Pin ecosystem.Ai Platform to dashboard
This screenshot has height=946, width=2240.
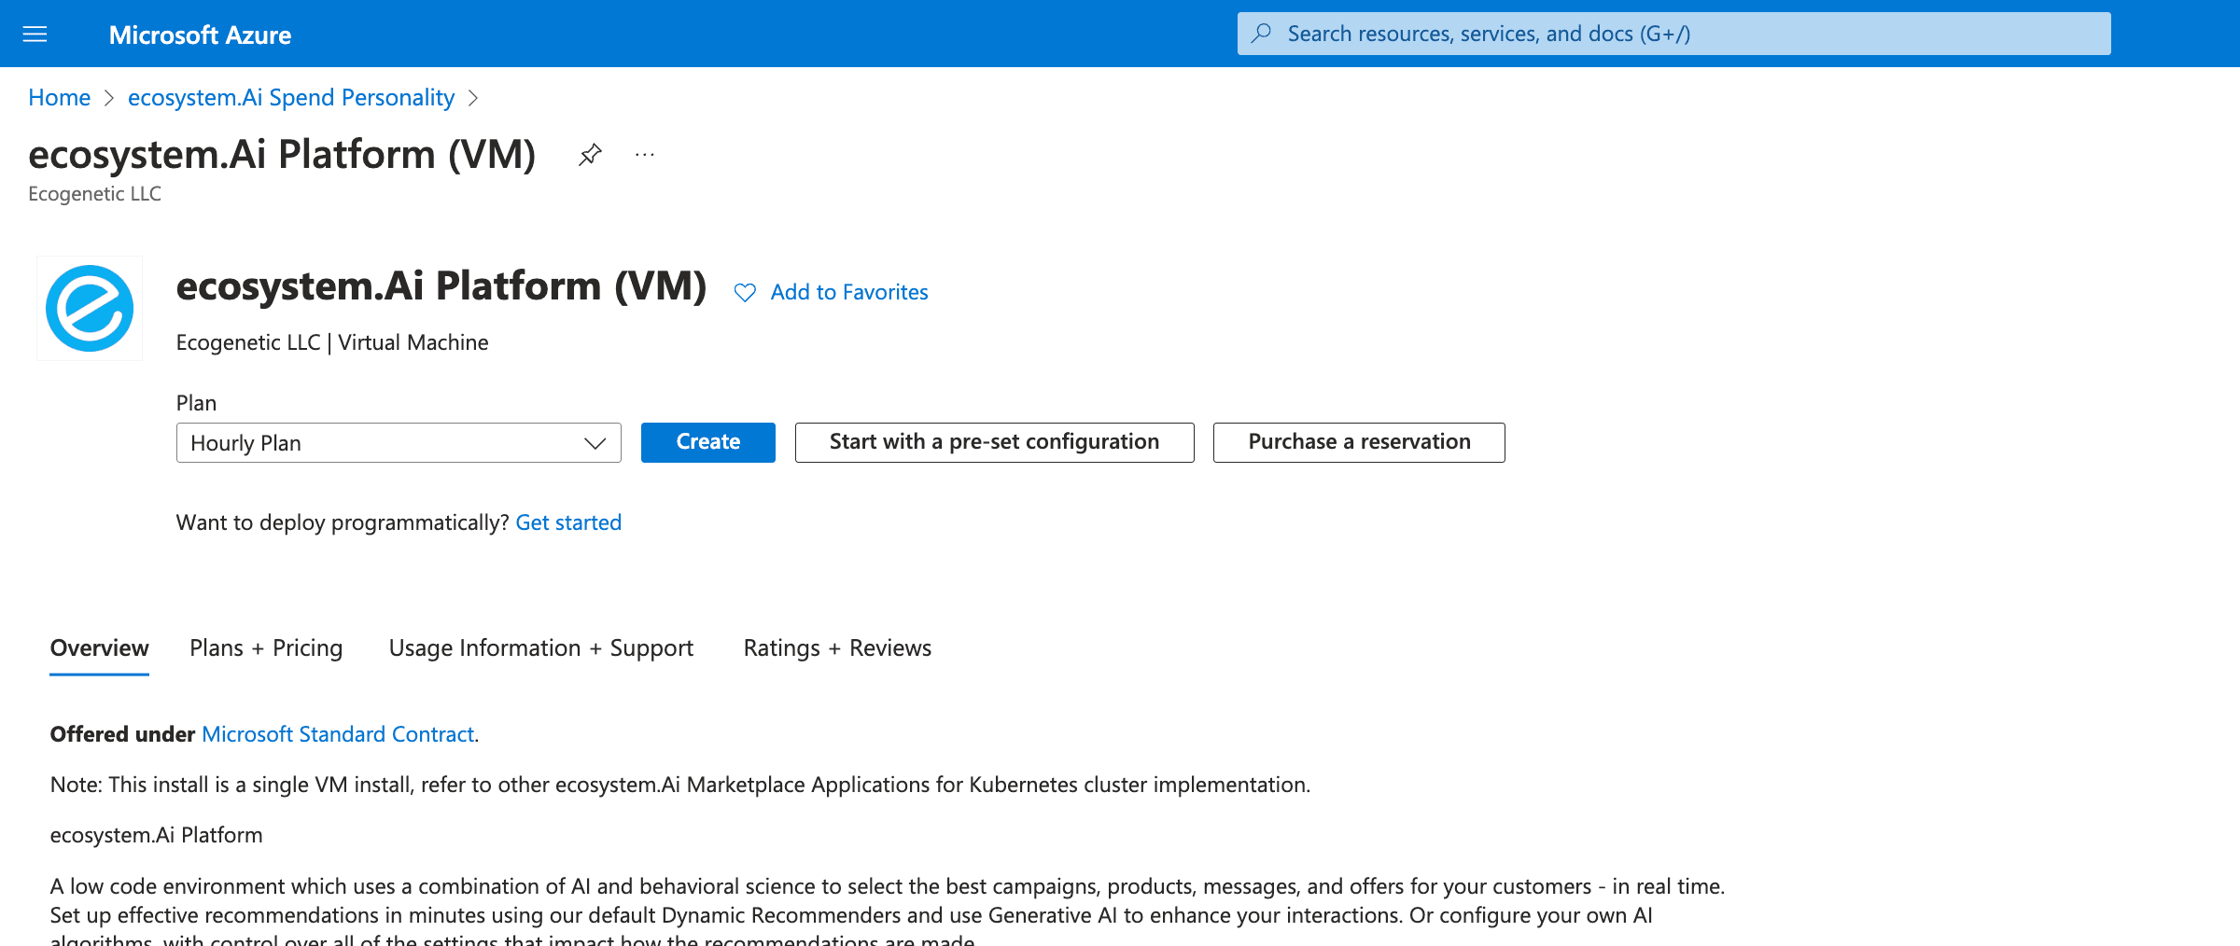point(590,154)
